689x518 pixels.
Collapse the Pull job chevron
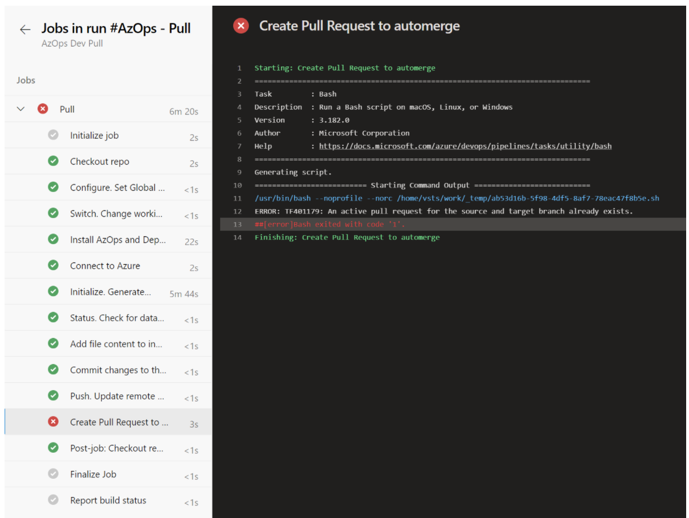click(x=21, y=109)
